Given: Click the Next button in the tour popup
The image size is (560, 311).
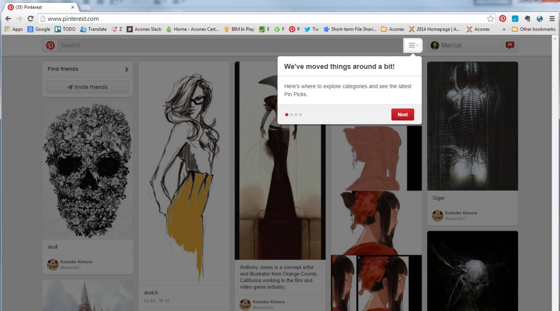Looking at the screenshot, I should 402,115.
